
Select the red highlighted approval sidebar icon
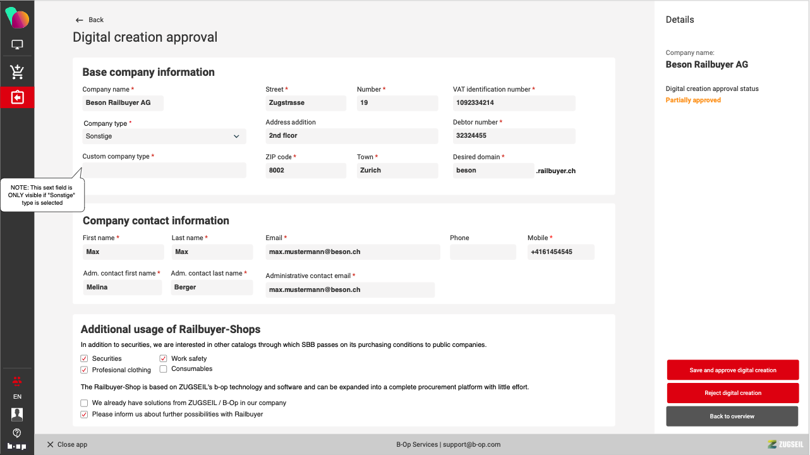[17, 98]
